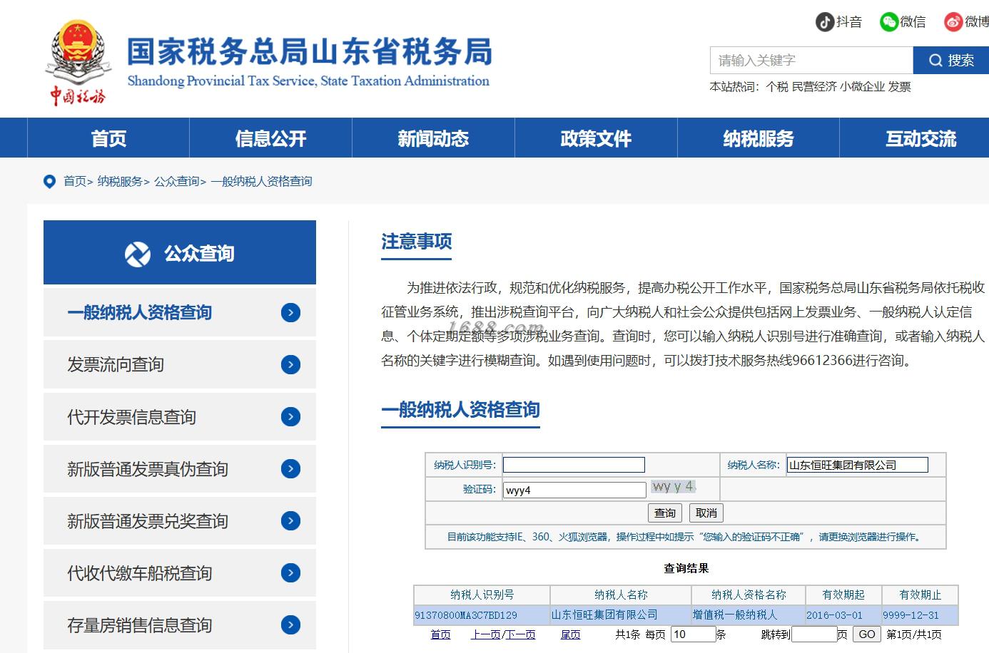
Task: Open the WeChat (微信) icon link
Action: [x=888, y=22]
